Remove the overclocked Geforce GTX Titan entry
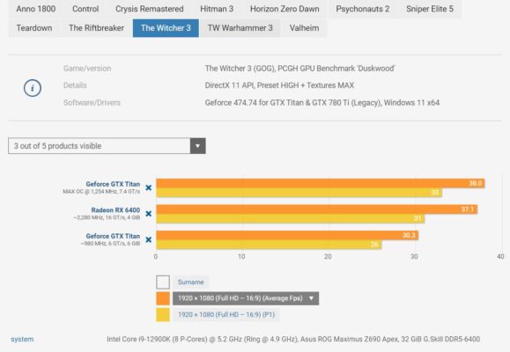The image size is (510, 352). coord(149,187)
